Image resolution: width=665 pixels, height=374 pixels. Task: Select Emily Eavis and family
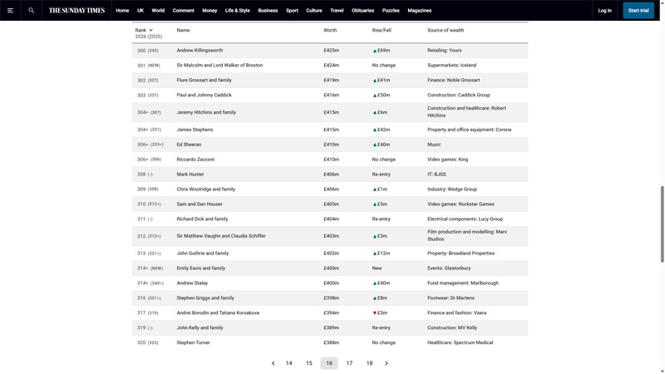click(x=201, y=268)
